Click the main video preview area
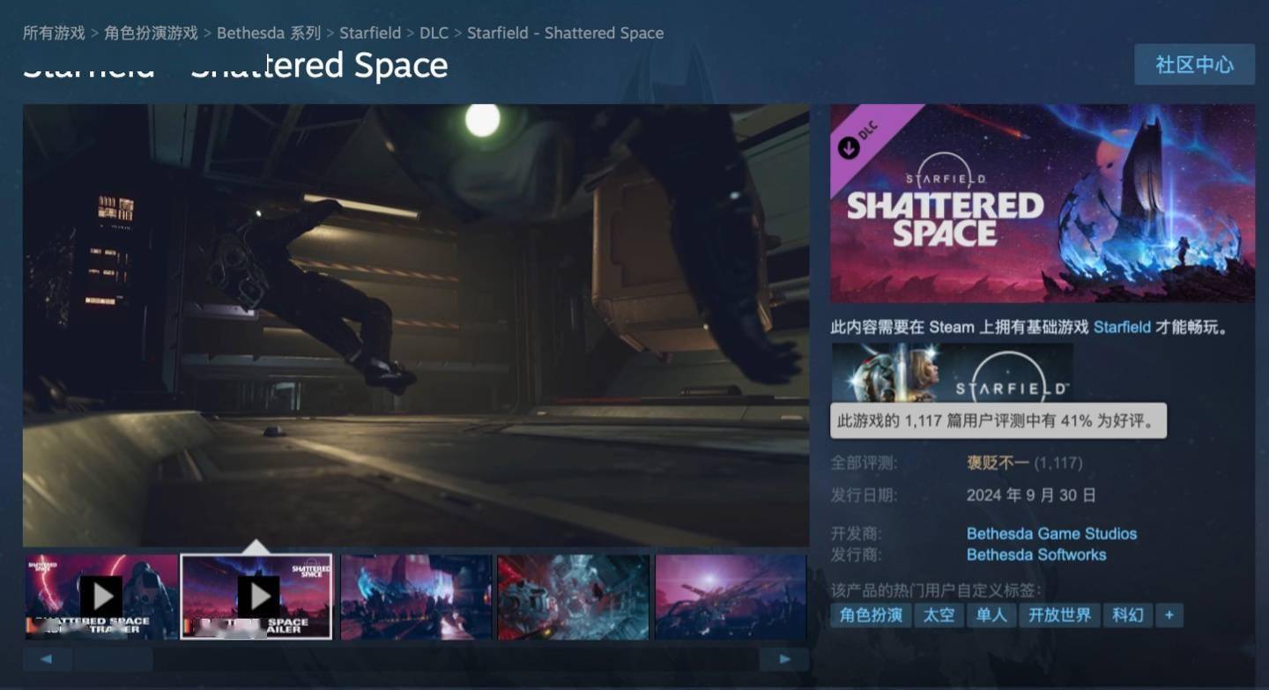 [416, 325]
